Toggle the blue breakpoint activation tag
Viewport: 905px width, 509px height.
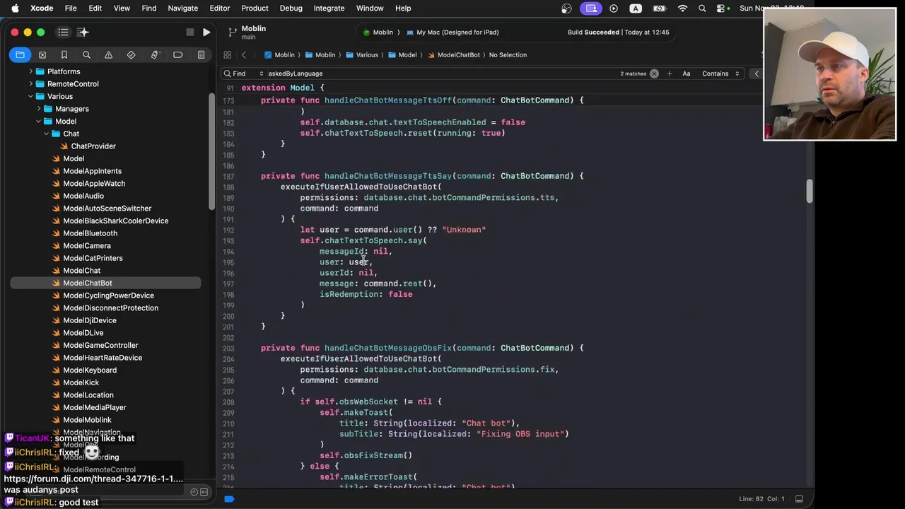[228, 499]
